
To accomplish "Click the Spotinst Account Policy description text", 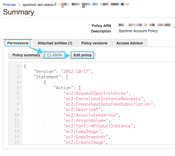I will pyautogui.click(x=138, y=31).
